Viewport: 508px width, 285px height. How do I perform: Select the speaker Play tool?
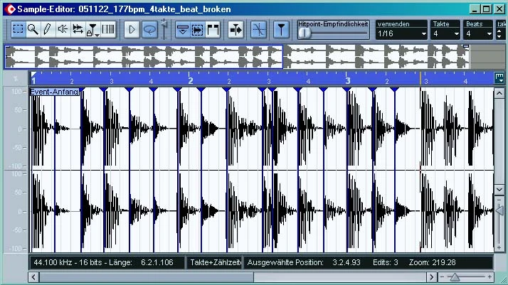(x=63, y=30)
